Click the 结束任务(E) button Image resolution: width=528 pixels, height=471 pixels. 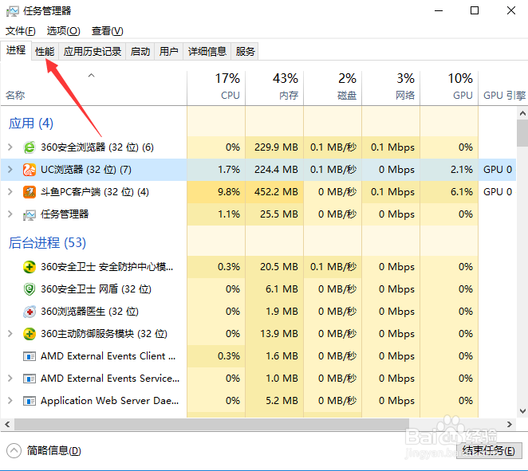pyautogui.click(x=489, y=450)
